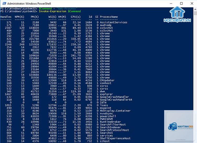Click the Handles column header
This screenshot has height=143, width=197.
pyautogui.click(x=6, y=17)
